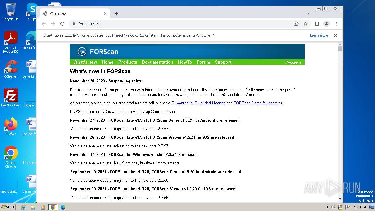Open Chrome side panel
This screenshot has height=211, width=375.
click(317, 24)
